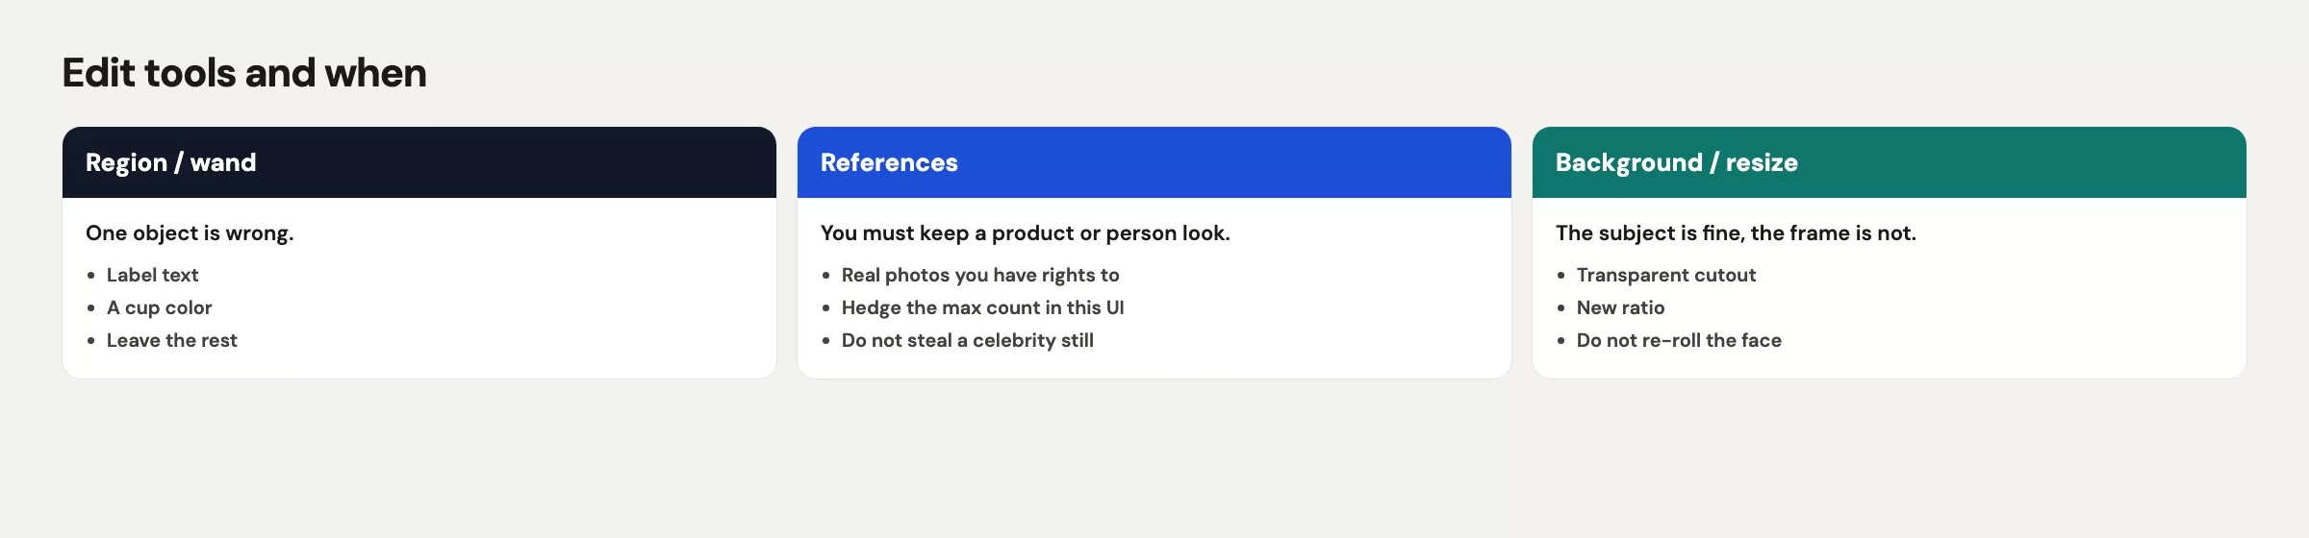Click 'One object is wrong.' text
The height and width of the screenshot is (538, 2309).
click(190, 232)
